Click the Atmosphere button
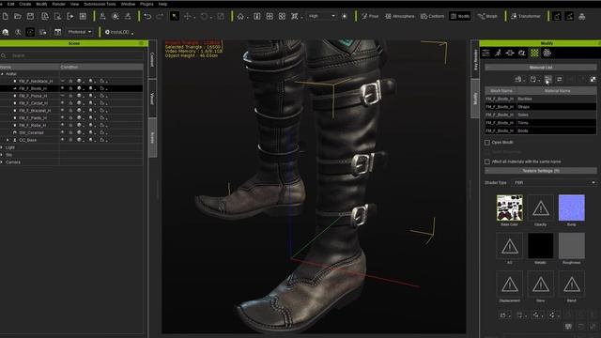The width and height of the screenshot is (601, 338). point(399,16)
